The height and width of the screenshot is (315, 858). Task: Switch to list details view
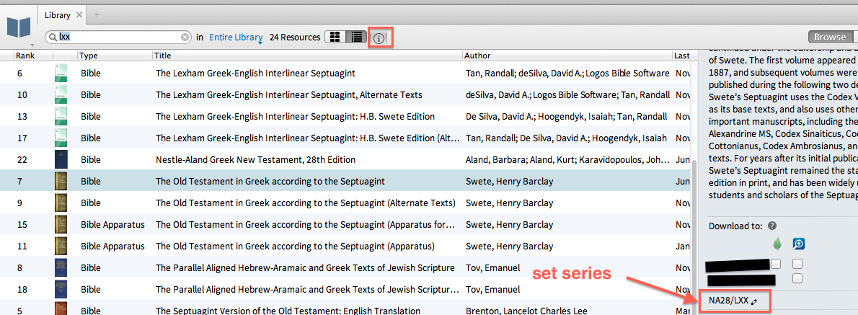[356, 37]
